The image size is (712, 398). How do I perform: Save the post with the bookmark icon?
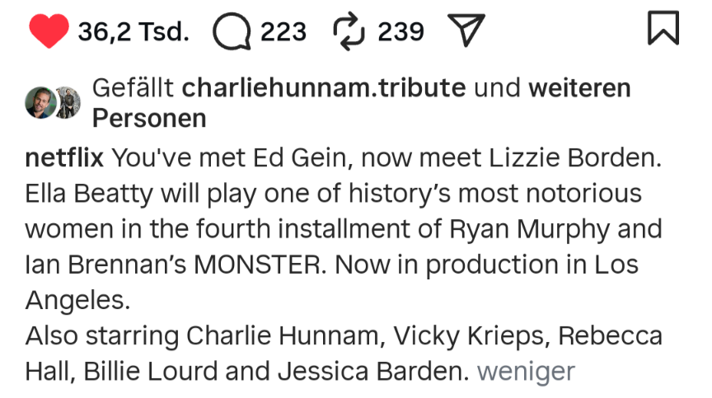663,30
